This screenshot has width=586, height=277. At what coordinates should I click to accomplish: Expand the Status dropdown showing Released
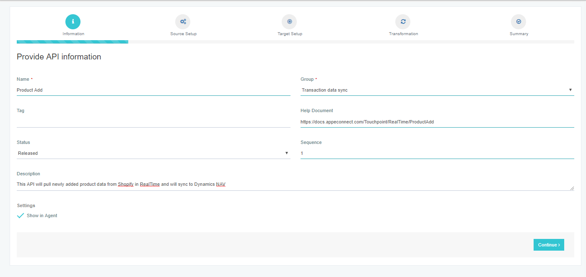click(153, 153)
